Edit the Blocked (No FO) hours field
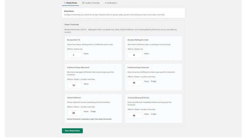 click(x=74, y=55)
